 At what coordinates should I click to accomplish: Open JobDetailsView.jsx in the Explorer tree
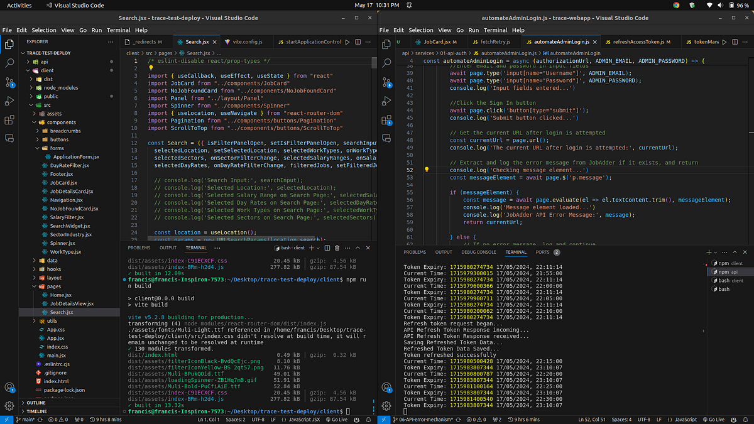tap(72, 303)
